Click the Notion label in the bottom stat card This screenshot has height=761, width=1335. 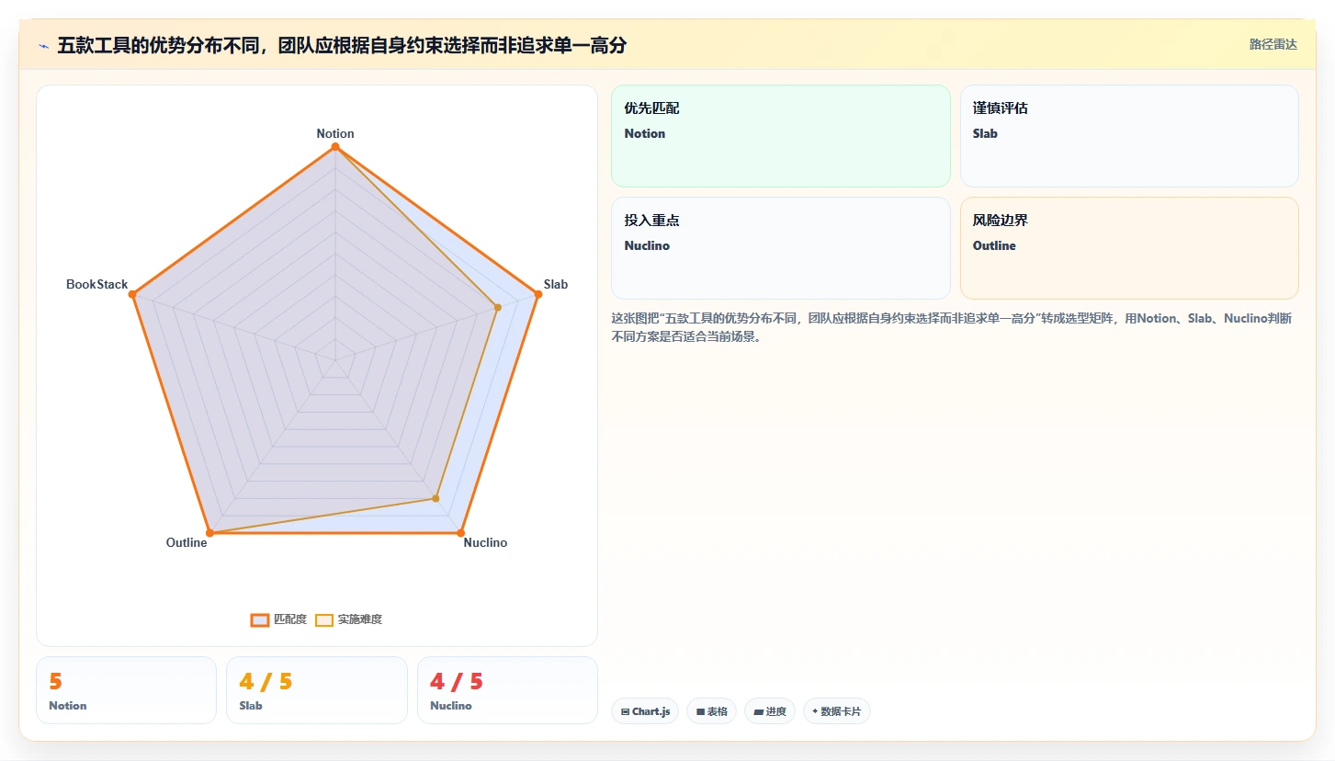pos(68,706)
